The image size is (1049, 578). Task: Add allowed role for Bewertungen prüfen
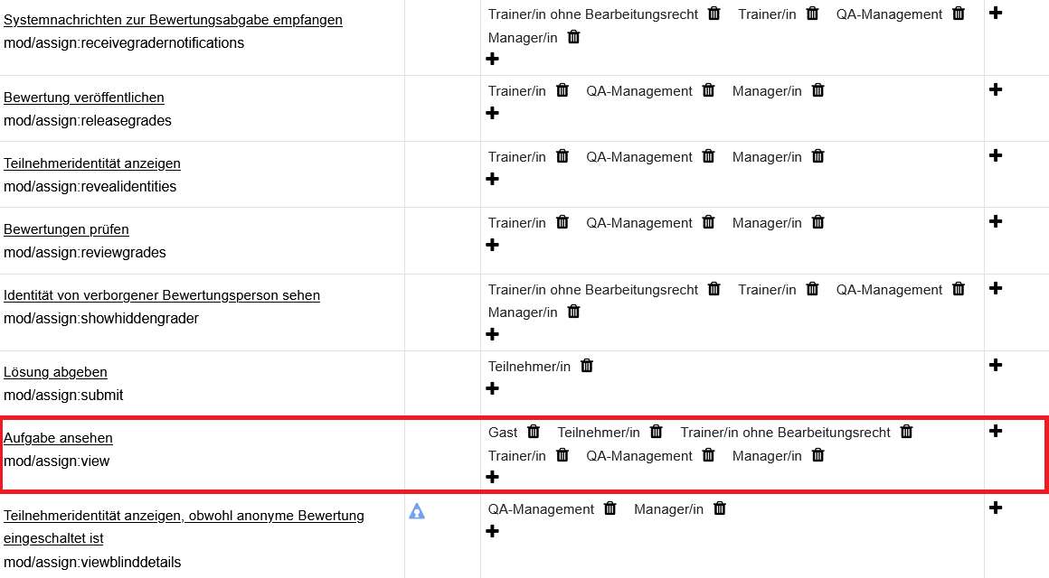point(492,245)
